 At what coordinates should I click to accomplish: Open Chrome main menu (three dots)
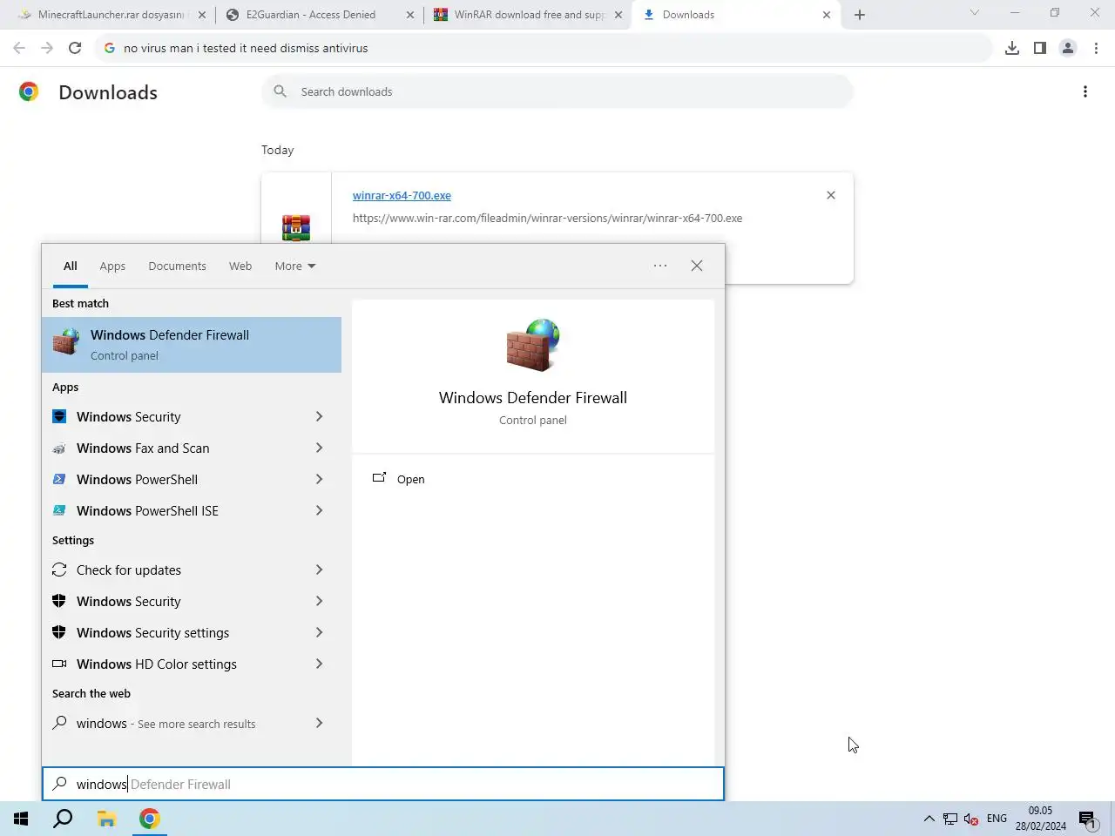(1096, 48)
